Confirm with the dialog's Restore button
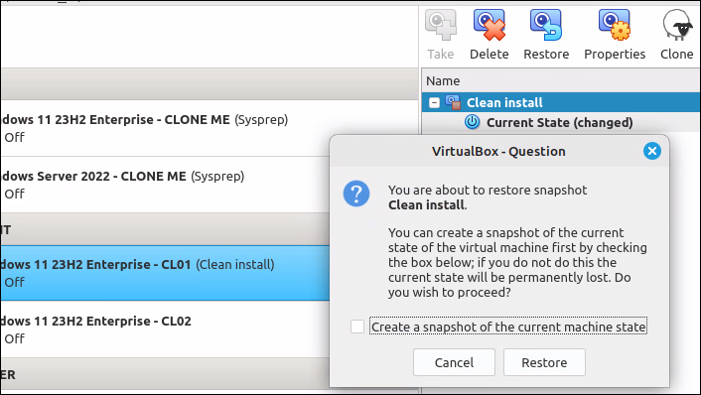 pos(544,362)
